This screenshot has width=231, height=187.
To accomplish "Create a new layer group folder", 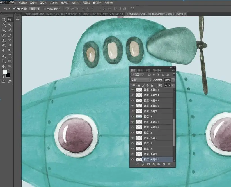I will coord(159,164).
